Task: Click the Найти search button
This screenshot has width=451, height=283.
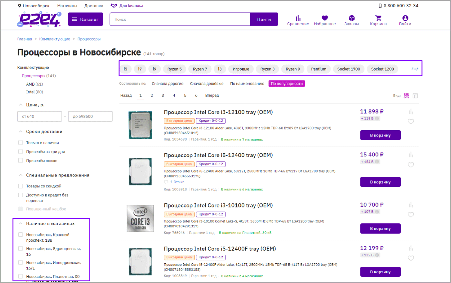Action: pyautogui.click(x=264, y=19)
